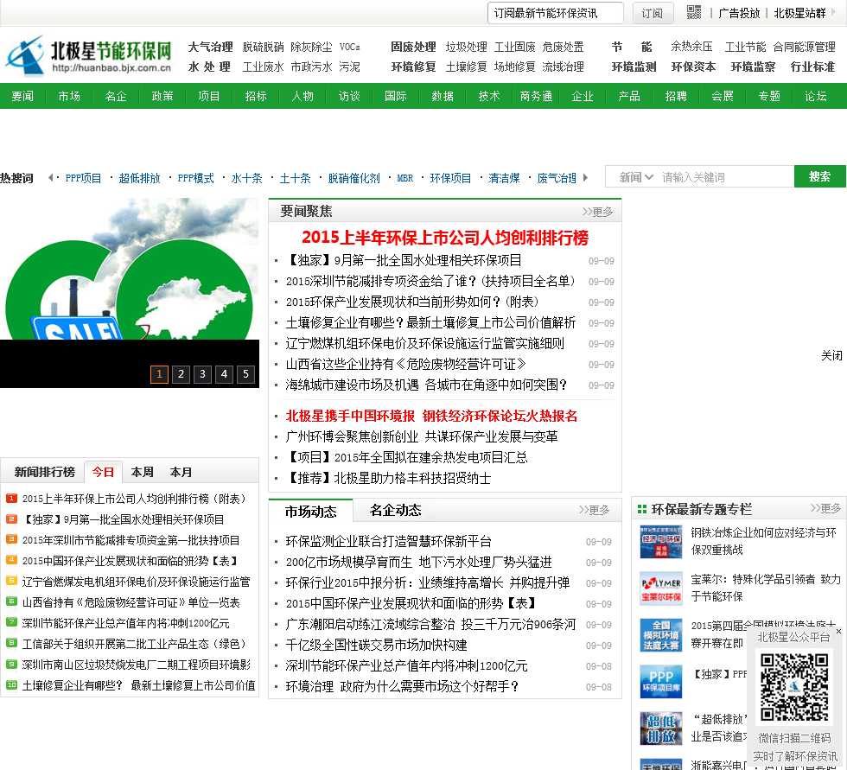This screenshot has width=847, height=770.
Task: Open the 超低排放 topic thumbnail
Action: [x=660, y=728]
